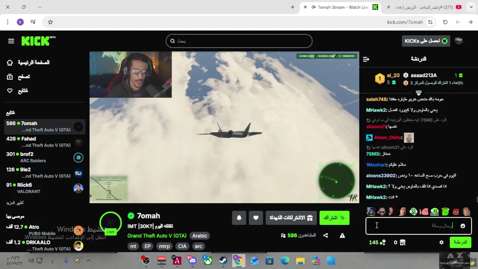
Task: Select Fahad channel in followed list
Action: 44,142
